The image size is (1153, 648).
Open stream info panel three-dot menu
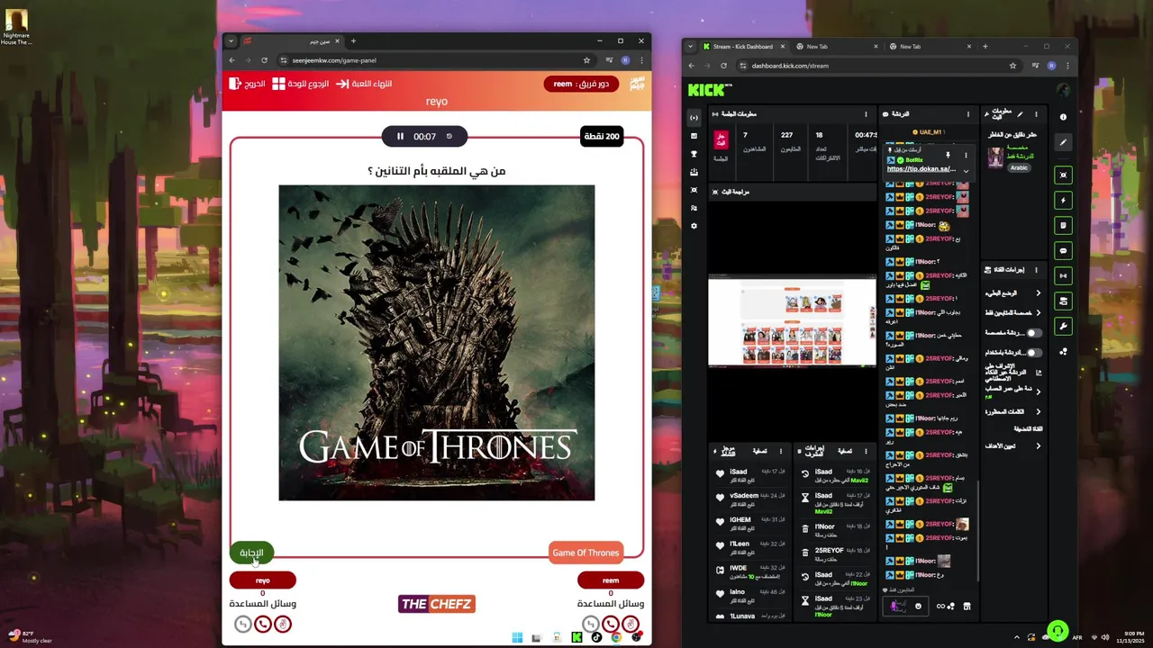tap(1036, 114)
